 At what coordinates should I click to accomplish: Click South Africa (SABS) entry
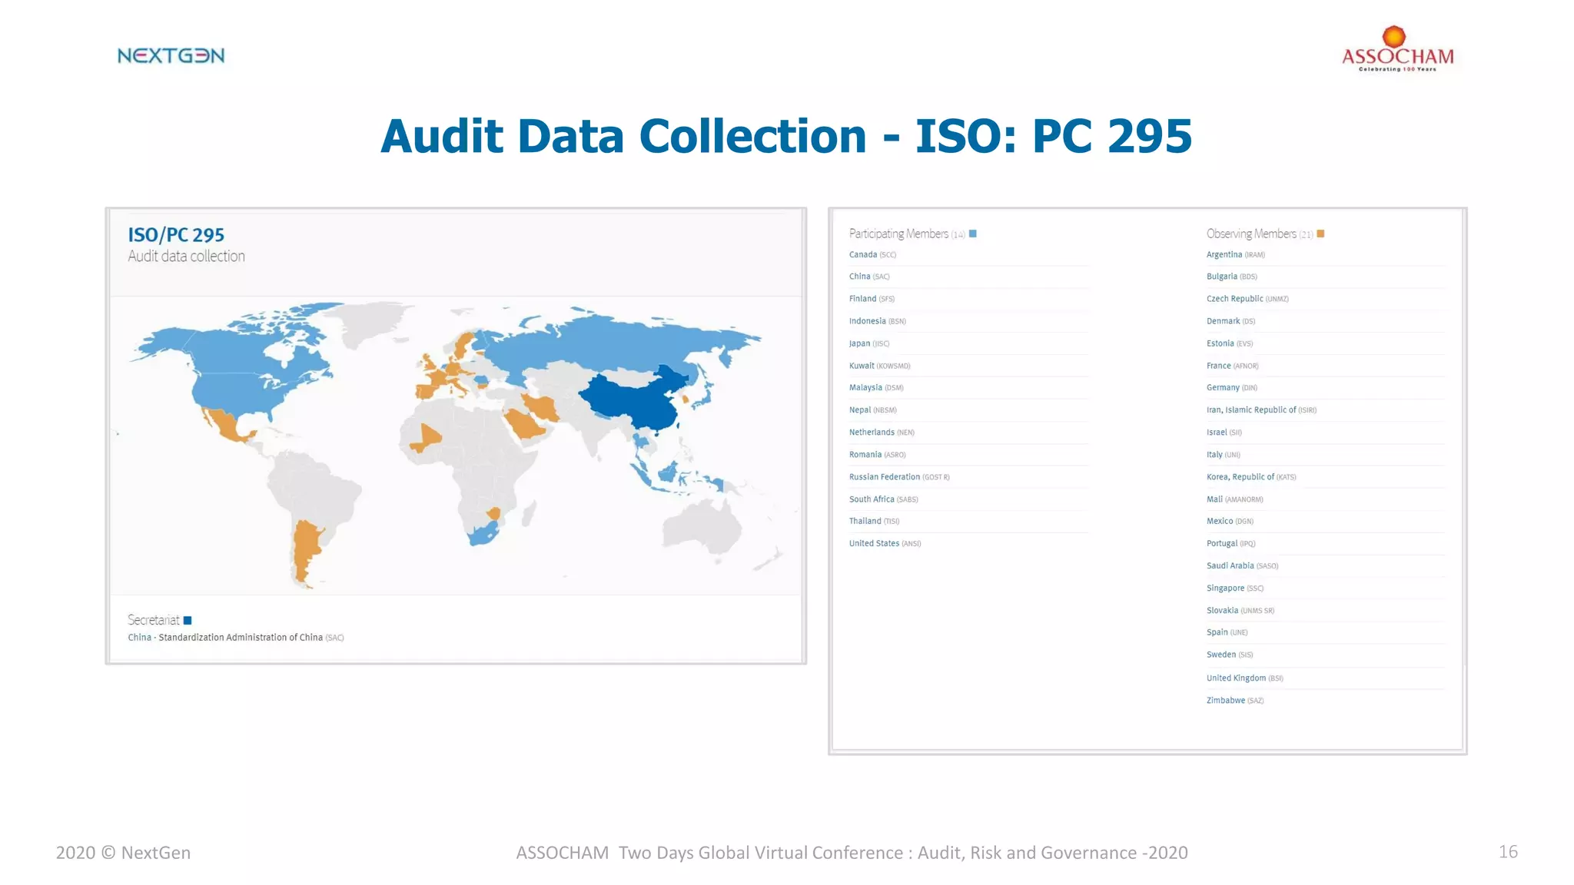(x=884, y=499)
